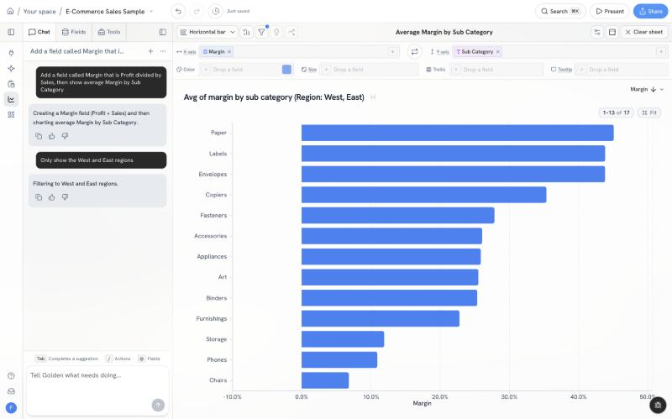Toggle the layout window icon near Clear sheet
Viewport: 672px width, 419px height.
[612, 32]
